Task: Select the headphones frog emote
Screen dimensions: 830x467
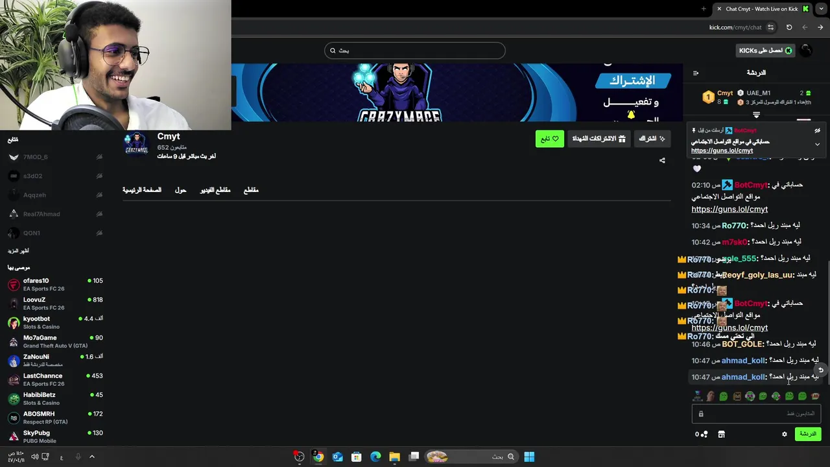Action: pos(750,396)
